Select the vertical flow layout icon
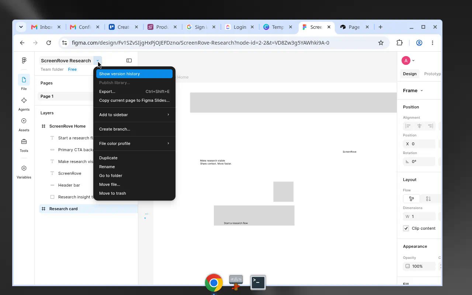 click(x=428, y=199)
